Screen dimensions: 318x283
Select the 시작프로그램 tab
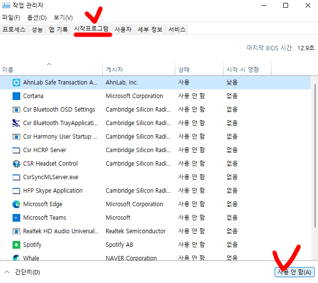91,29
